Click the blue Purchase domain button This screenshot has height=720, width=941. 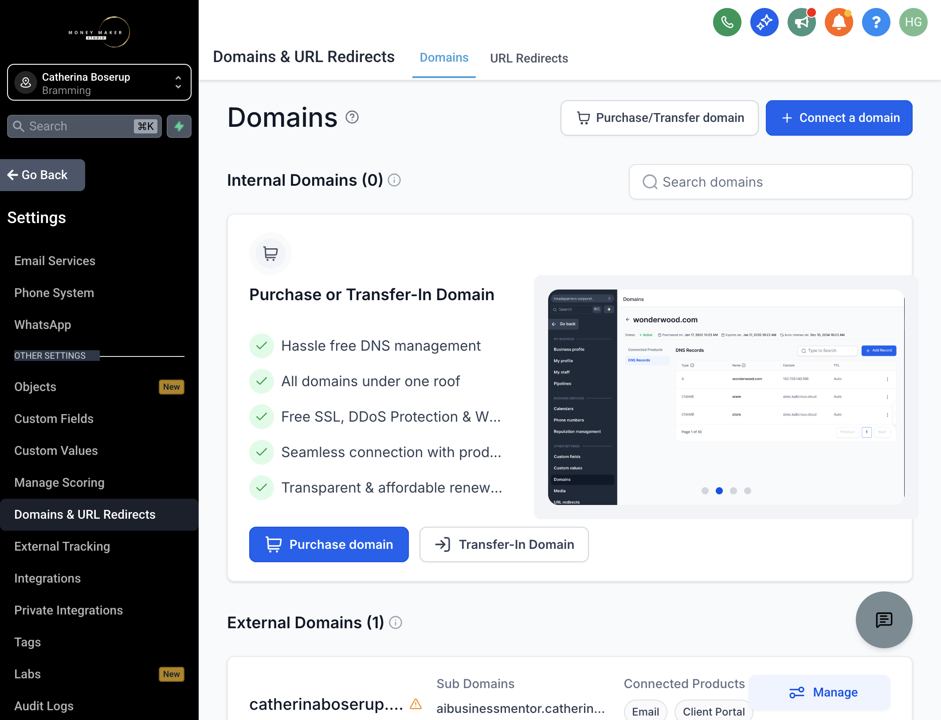pos(329,544)
